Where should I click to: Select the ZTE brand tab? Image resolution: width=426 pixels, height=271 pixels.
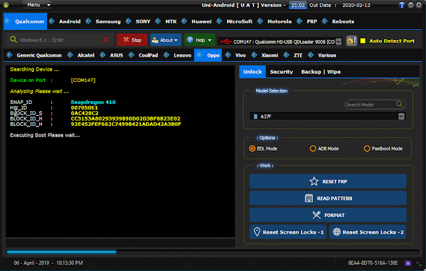click(298, 55)
